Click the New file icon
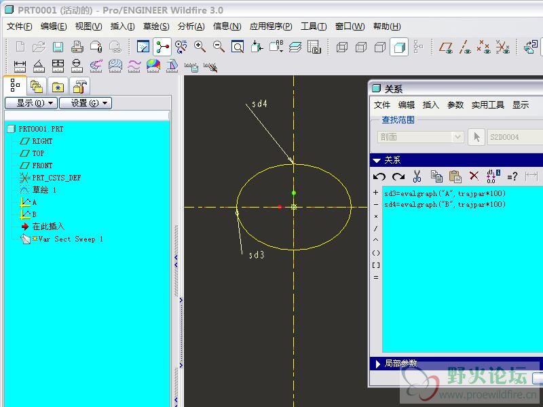 click(20, 47)
